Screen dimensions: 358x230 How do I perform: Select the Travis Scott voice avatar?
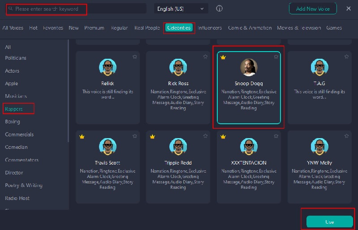click(x=108, y=147)
